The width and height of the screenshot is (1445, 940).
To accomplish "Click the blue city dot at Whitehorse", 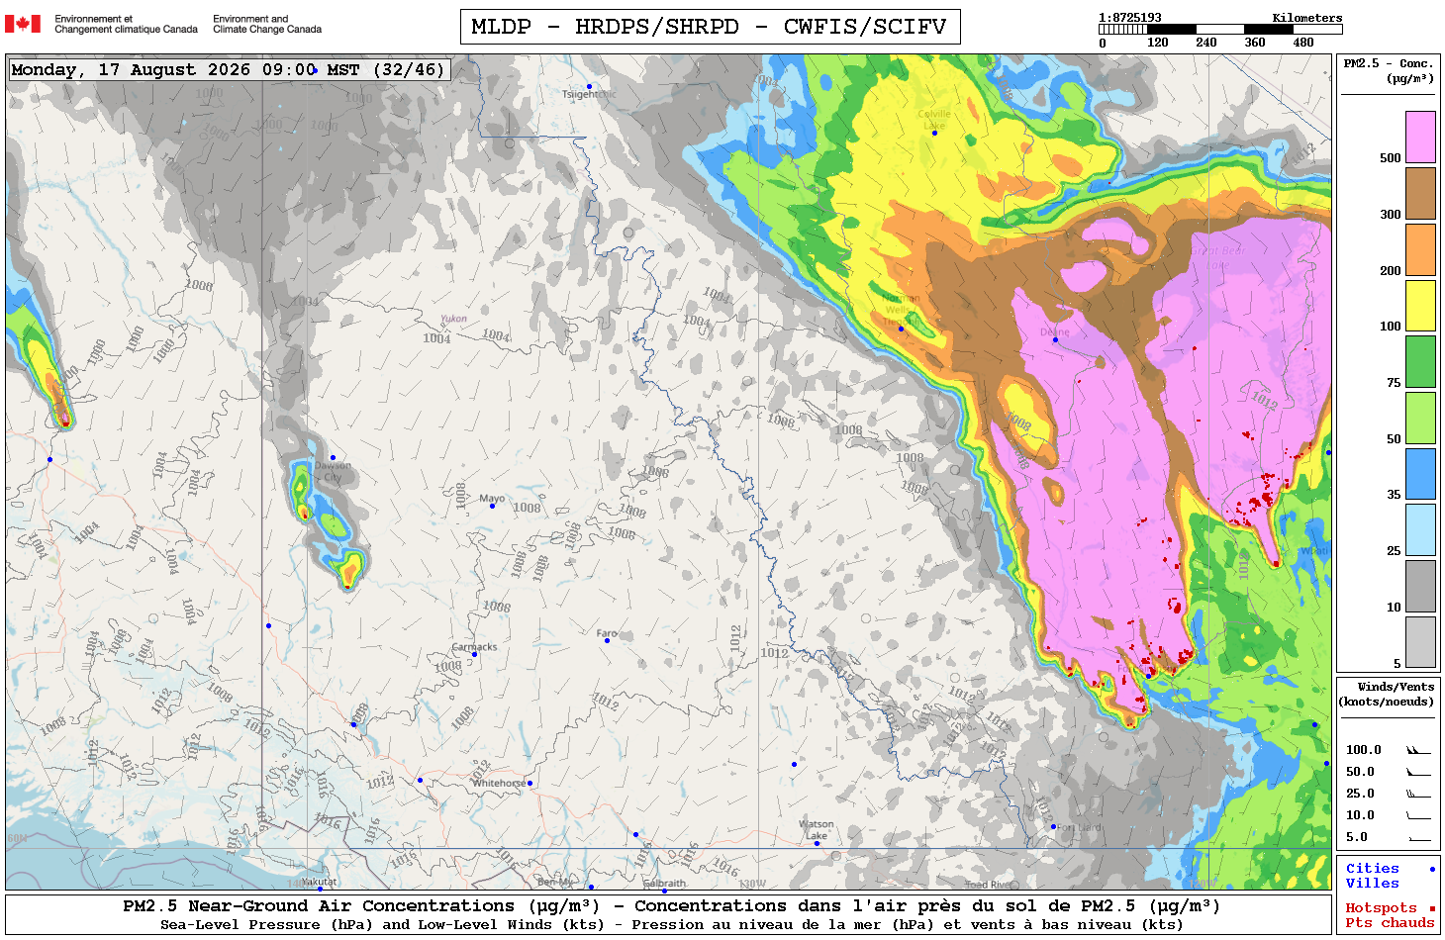I will [x=530, y=783].
